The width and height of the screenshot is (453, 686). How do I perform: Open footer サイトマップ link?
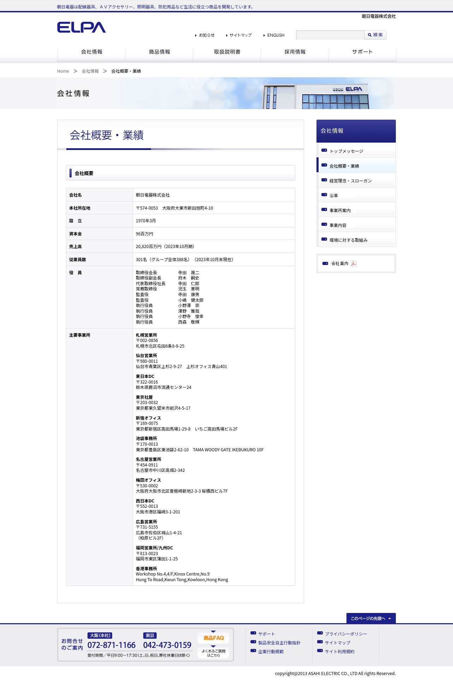(337, 643)
